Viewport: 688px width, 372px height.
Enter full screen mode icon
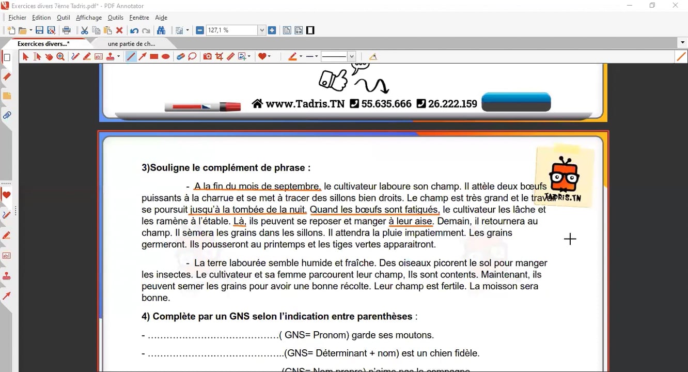(310, 30)
